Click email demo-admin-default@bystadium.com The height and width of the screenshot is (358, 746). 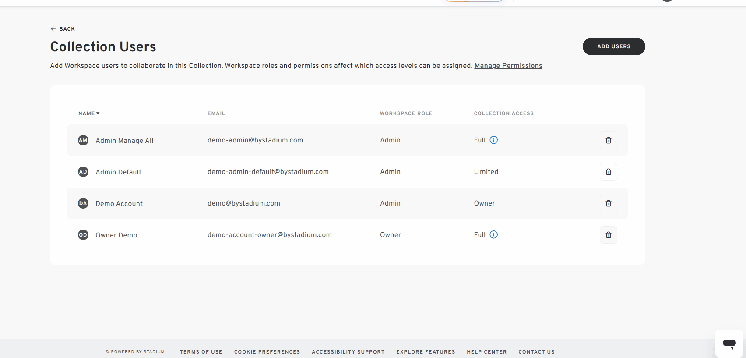coord(268,172)
